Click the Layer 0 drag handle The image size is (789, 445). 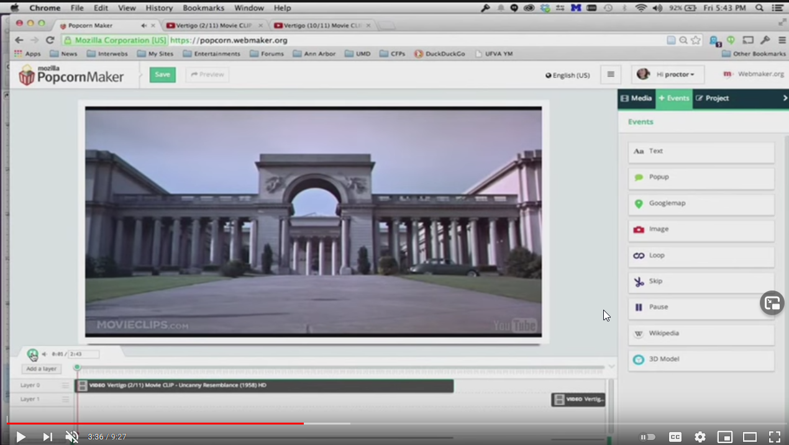[65, 385]
